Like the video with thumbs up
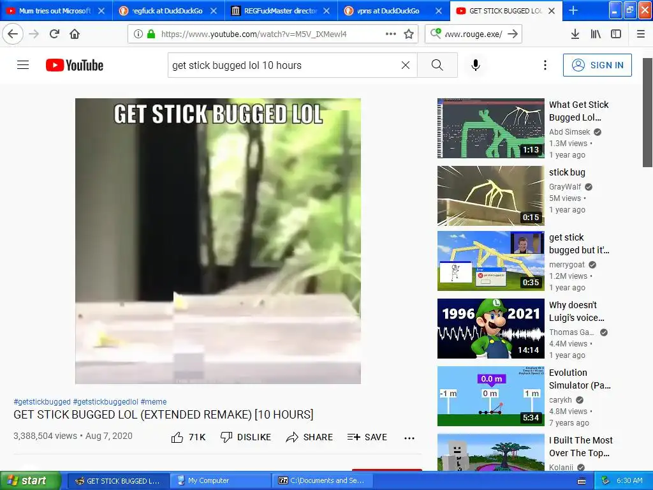Screen dimensions: 653x490 click(188, 437)
